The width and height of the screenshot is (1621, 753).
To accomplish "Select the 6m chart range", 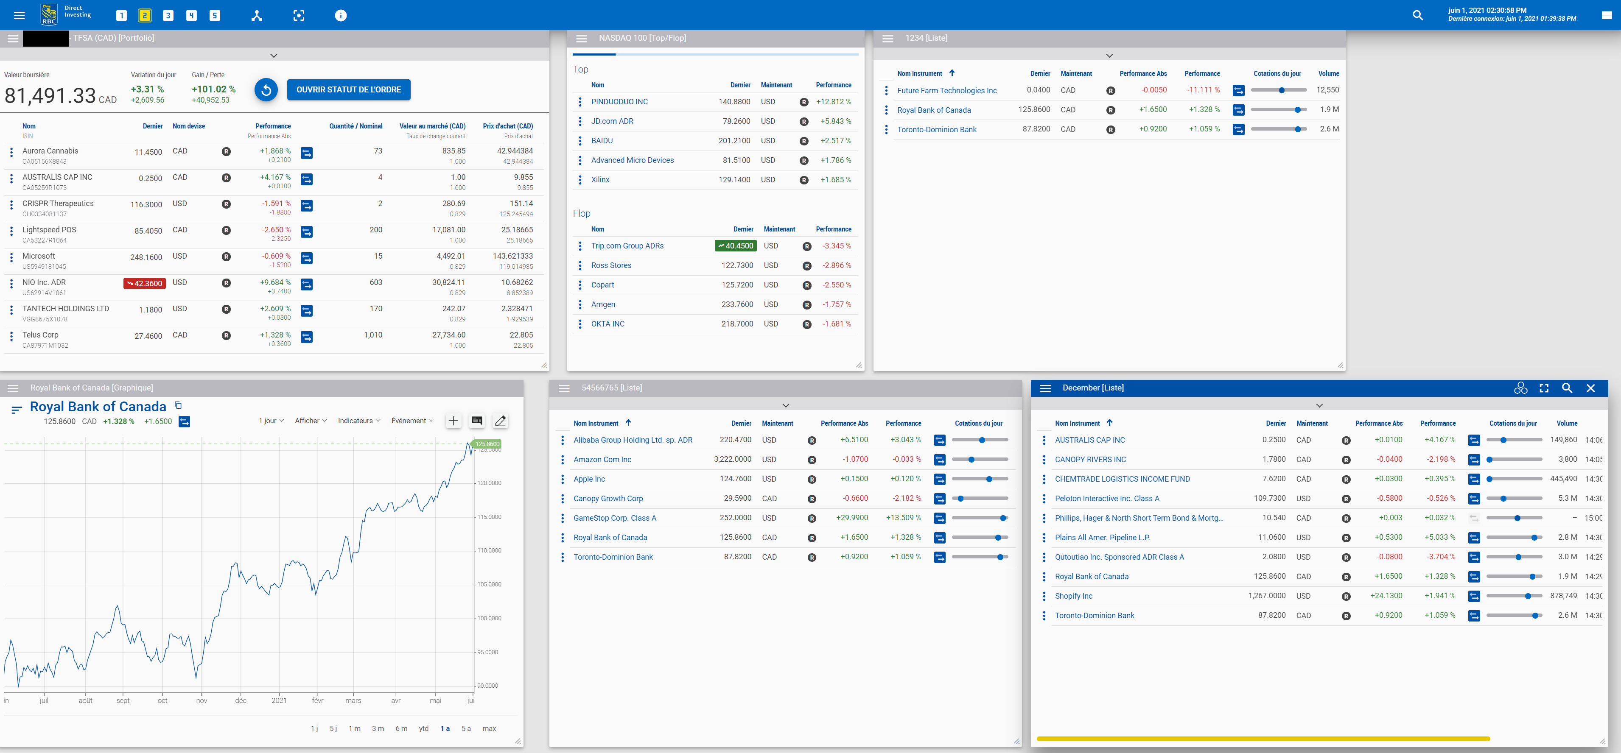I will pos(401,728).
